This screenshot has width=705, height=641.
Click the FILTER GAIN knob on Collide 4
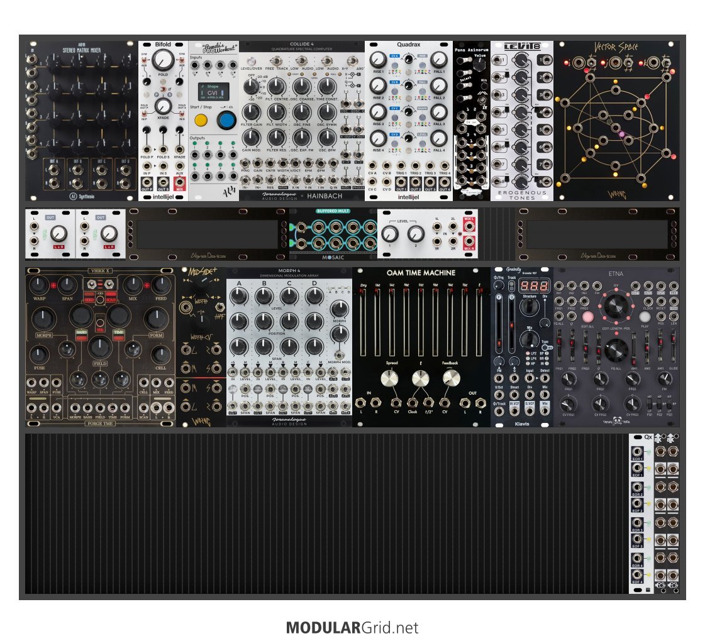point(252,112)
